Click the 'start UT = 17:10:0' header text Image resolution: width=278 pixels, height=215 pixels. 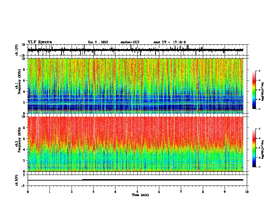(170, 42)
